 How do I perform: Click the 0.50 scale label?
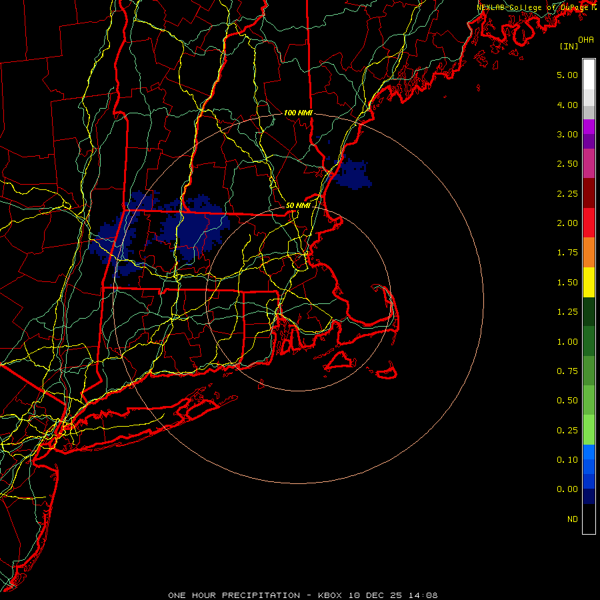pyautogui.click(x=567, y=401)
